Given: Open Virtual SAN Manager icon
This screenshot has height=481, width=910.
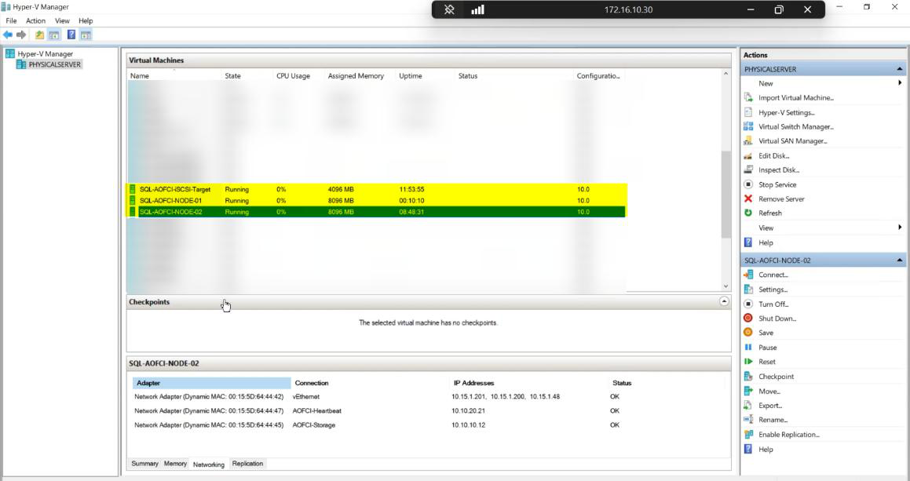Looking at the screenshot, I should point(748,141).
